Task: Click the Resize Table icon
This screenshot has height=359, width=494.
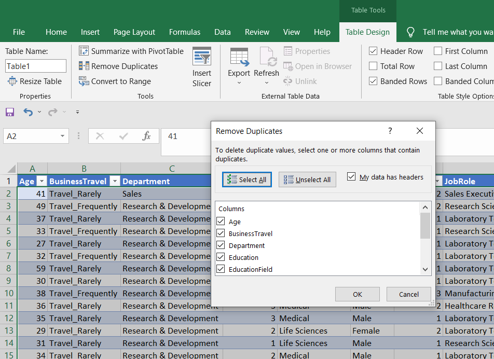Action: coord(12,81)
